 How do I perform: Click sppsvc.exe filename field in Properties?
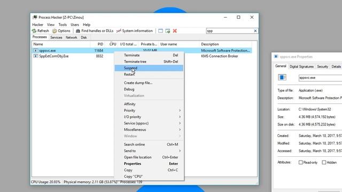[320, 78]
